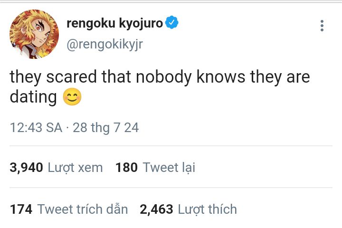Show the Lượt thích likes list
The height and width of the screenshot is (228, 342).
pos(207,209)
